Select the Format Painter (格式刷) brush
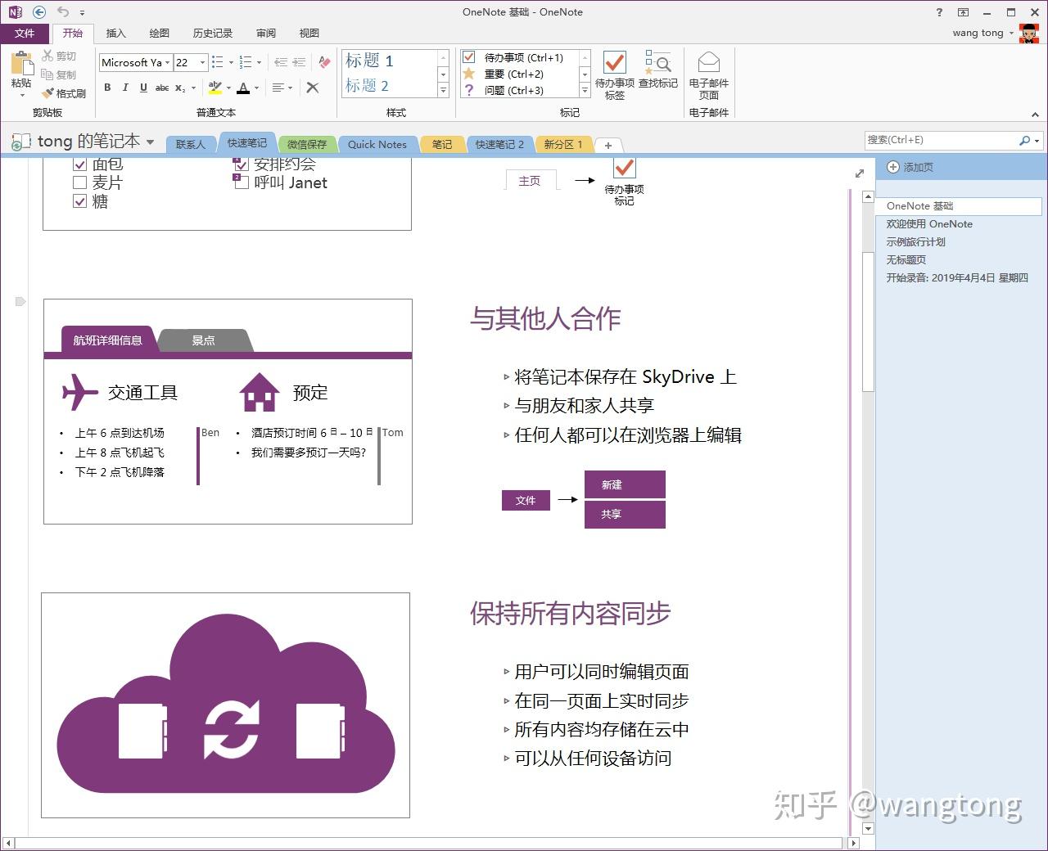The image size is (1048, 851). [x=48, y=93]
